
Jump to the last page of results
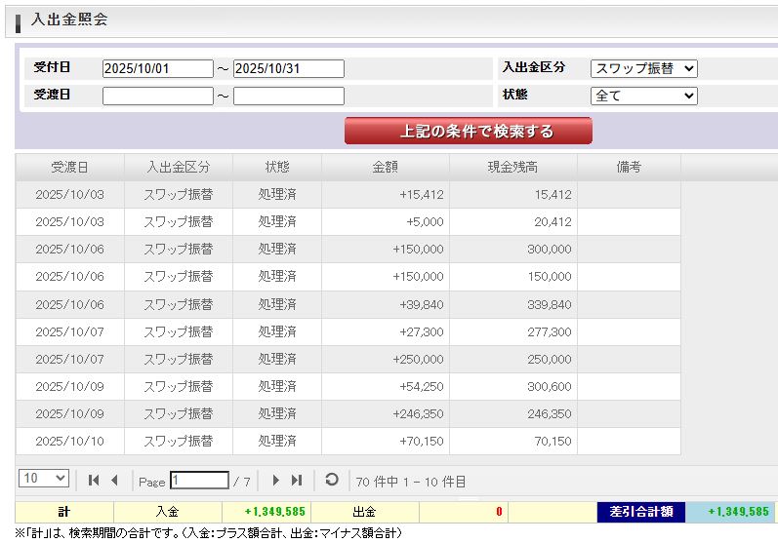(297, 480)
